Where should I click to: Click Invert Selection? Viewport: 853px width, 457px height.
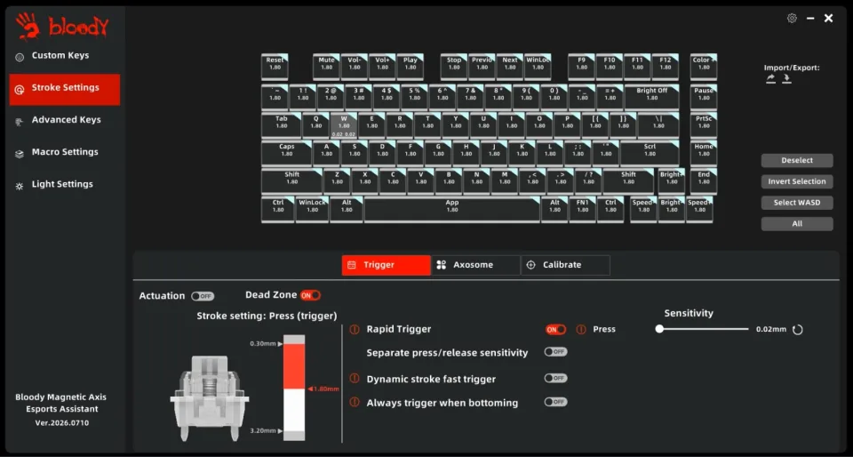[797, 181]
